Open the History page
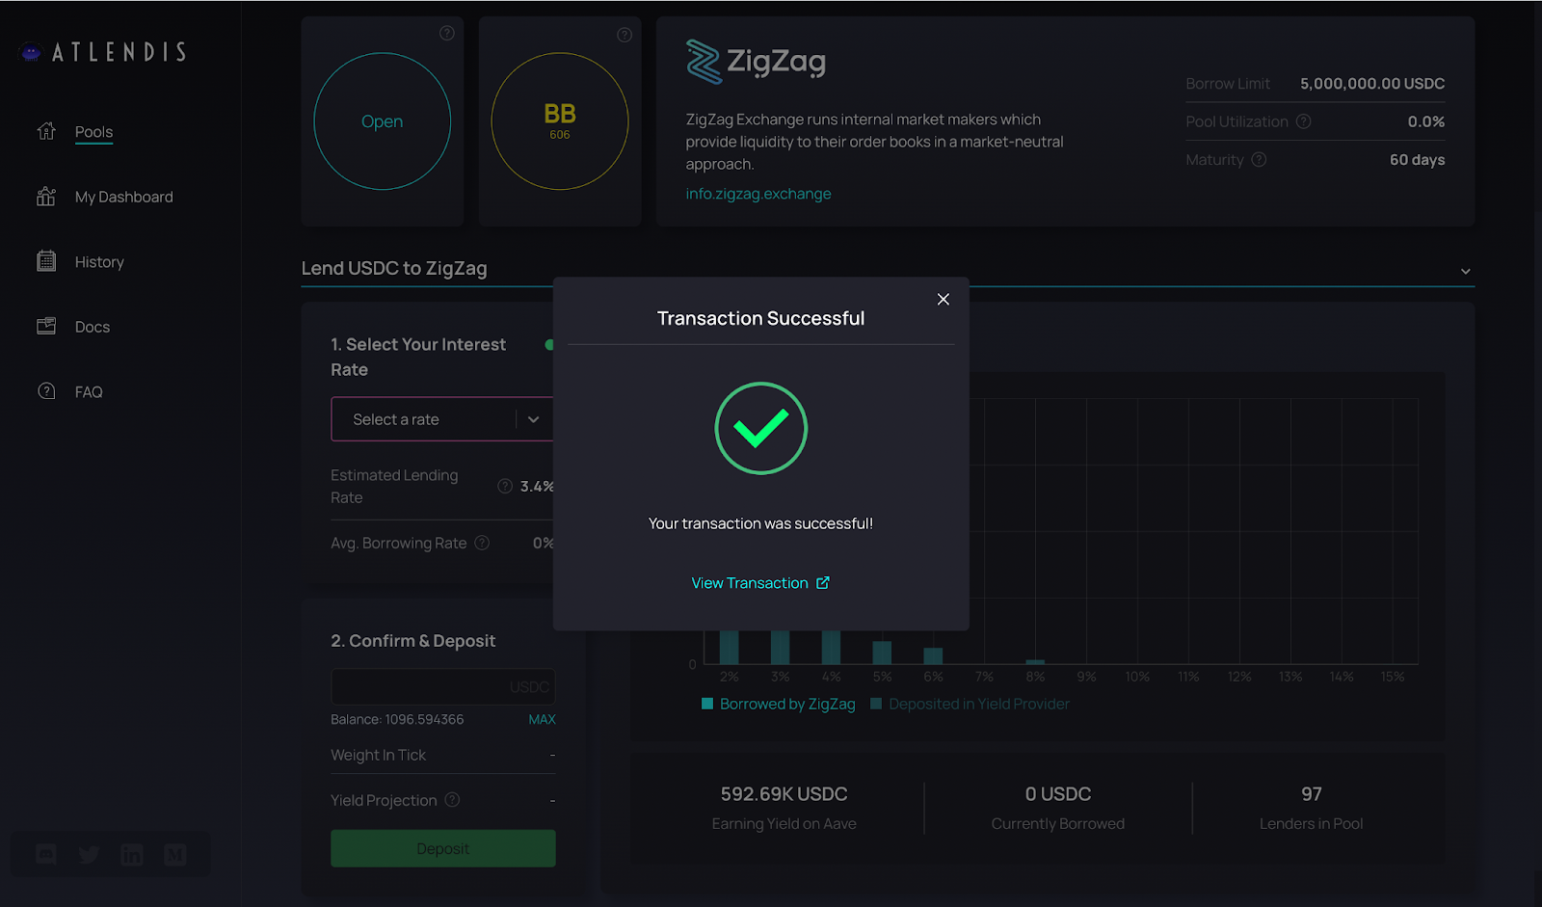The image size is (1542, 907). pos(99,262)
